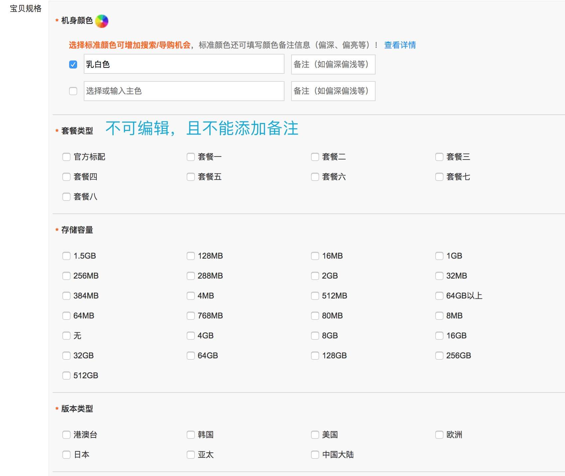Image resolution: width=565 pixels, height=476 pixels.
Task: Select the 512MB storage checkbox
Action: coord(315,296)
